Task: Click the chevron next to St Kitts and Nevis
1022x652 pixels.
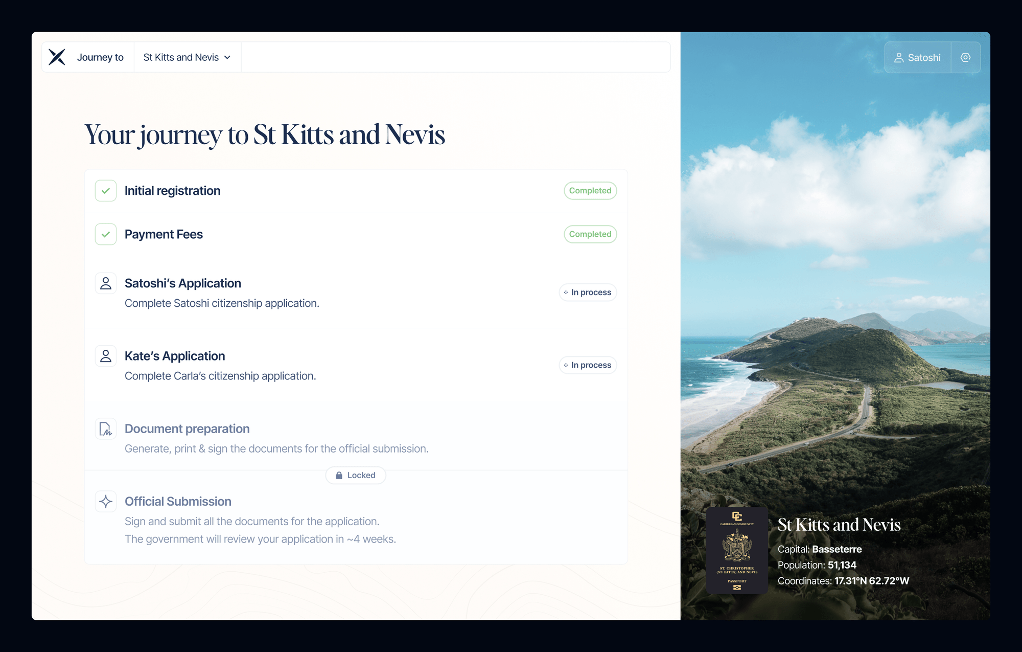Action: pyautogui.click(x=227, y=58)
